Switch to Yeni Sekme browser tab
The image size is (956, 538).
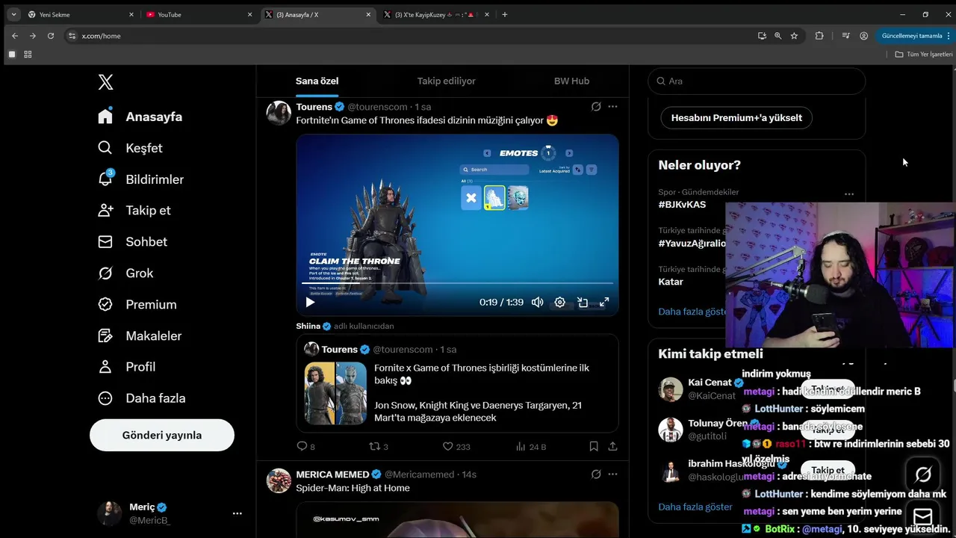coord(81,14)
